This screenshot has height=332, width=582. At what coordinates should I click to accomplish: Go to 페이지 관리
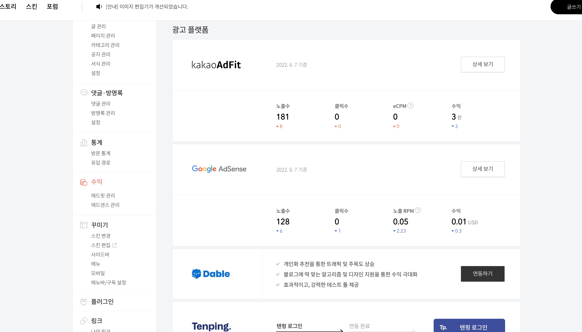[x=103, y=36]
